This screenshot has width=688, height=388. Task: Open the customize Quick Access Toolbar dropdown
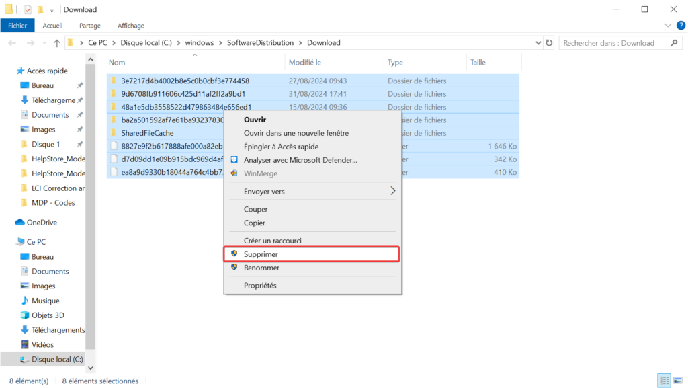pyautogui.click(x=51, y=10)
